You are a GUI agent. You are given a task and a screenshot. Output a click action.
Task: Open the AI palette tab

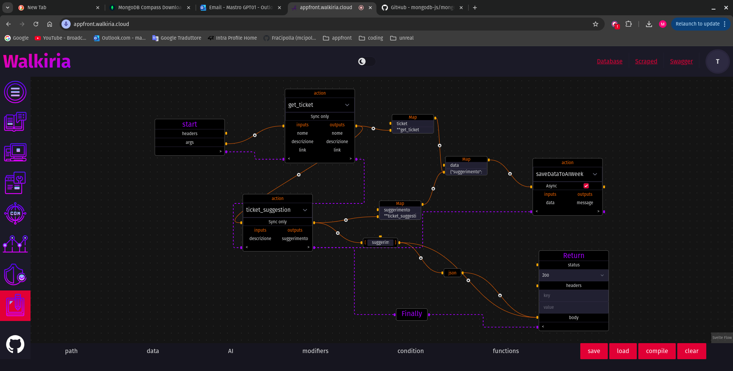231,351
